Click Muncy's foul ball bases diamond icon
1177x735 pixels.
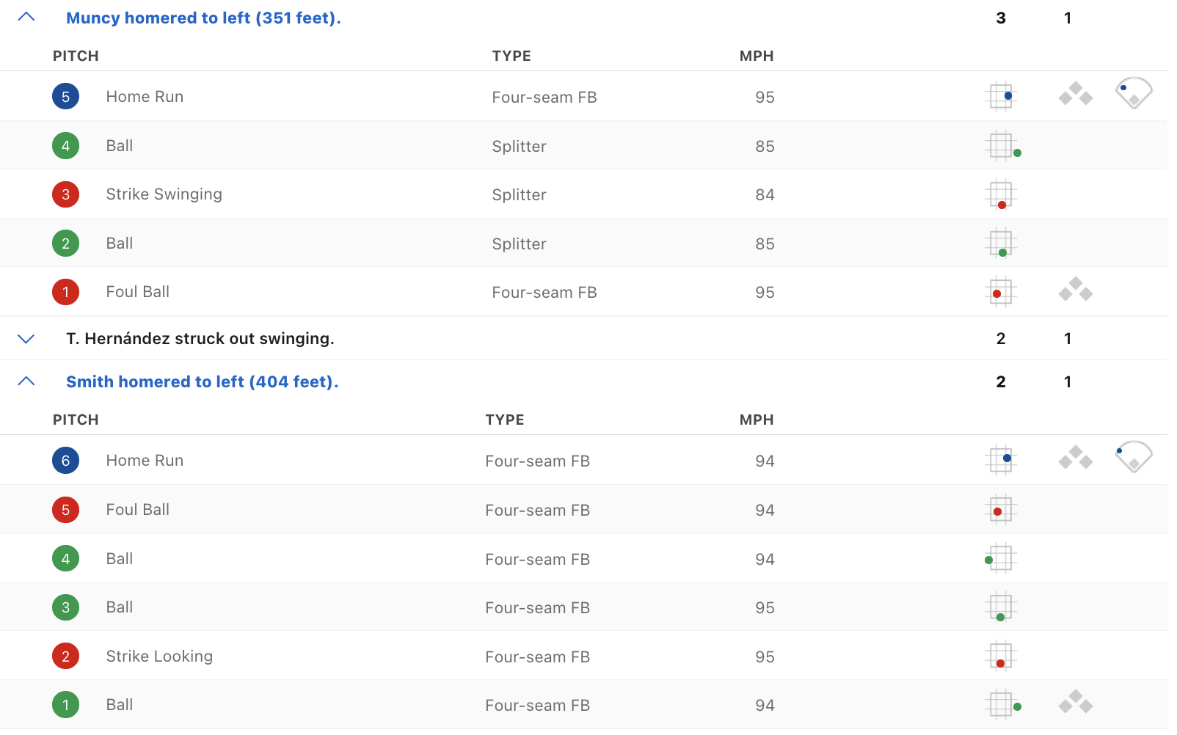point(1076,290)
